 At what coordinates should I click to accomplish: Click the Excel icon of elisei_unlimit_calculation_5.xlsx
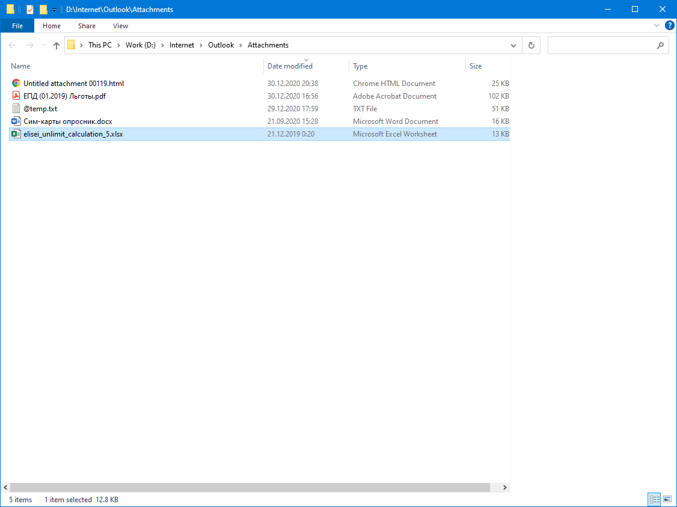(x=16, y=134)
